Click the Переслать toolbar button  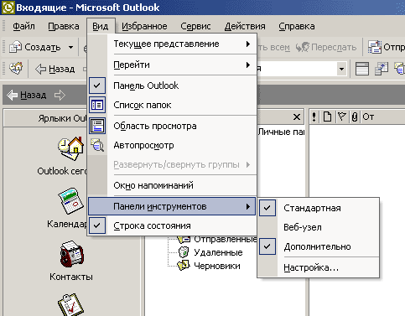click(x=326, y=47)
